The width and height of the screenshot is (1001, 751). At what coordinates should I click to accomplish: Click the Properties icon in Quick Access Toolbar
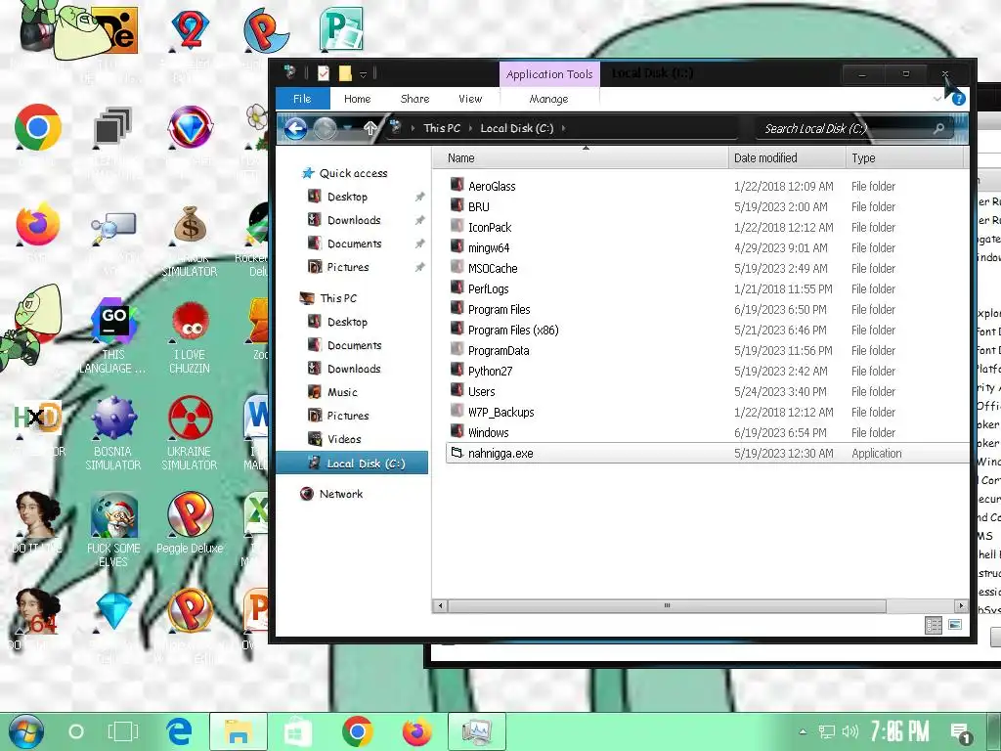point(324,73)
